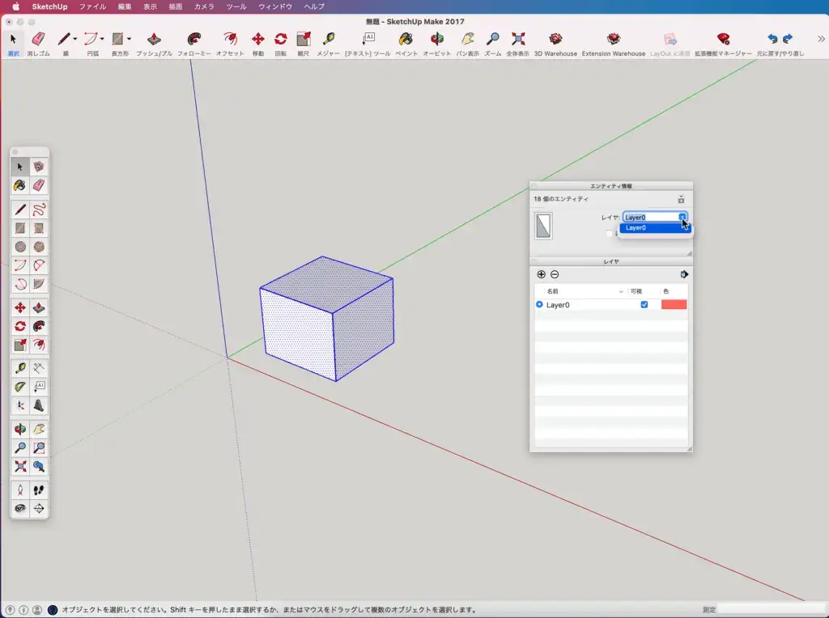This screenshot has height=618, width=829.
Task: Select the Axes tool in the tool palette
Action: (20, 405)
